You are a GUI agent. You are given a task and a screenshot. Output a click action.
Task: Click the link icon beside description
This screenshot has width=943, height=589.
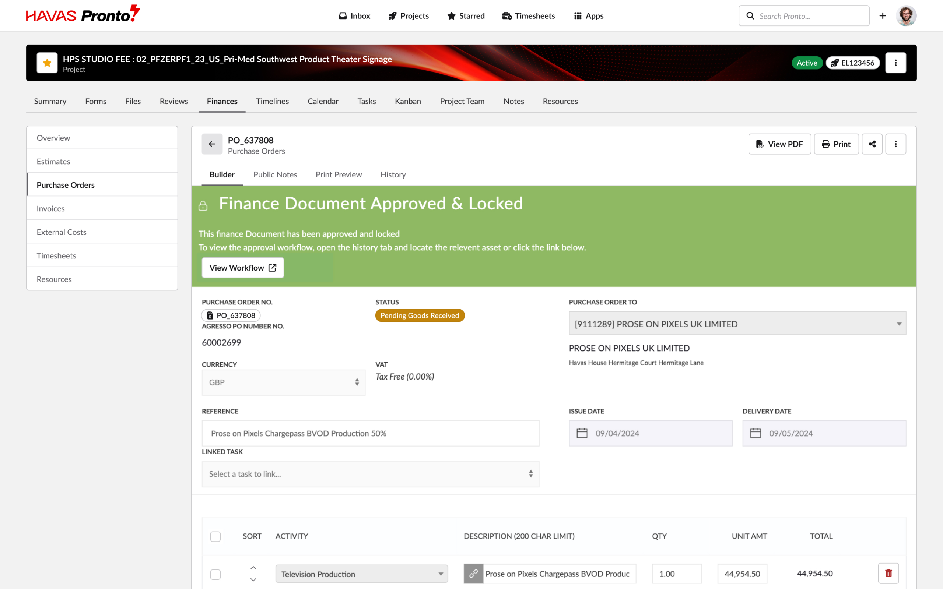point(473,574)
